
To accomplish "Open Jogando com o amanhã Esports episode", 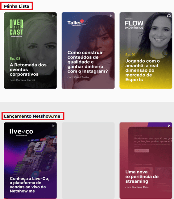I will [x=143, y=70].
